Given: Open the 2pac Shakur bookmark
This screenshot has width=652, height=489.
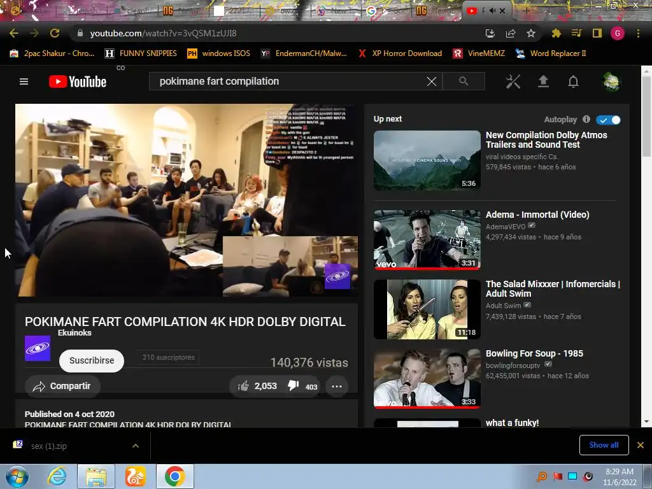Looking at the screenshot, I should (52, 53).
